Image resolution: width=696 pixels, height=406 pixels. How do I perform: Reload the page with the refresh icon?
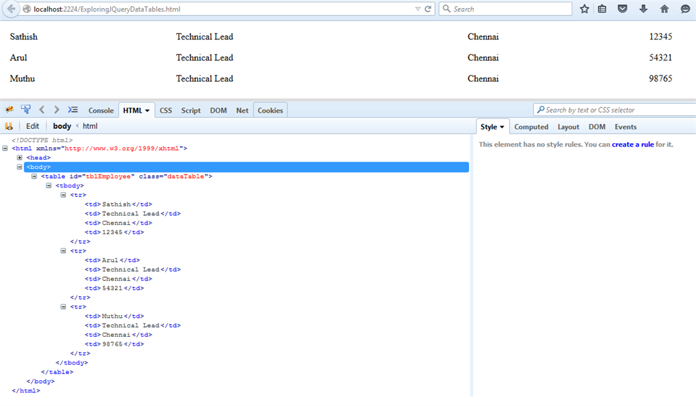click(x=428, y=9)
